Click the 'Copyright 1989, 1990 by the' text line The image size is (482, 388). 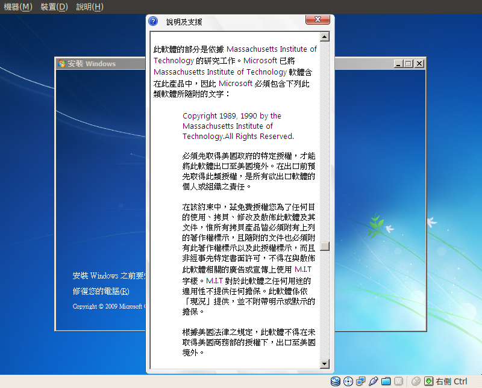click(232, 115)
